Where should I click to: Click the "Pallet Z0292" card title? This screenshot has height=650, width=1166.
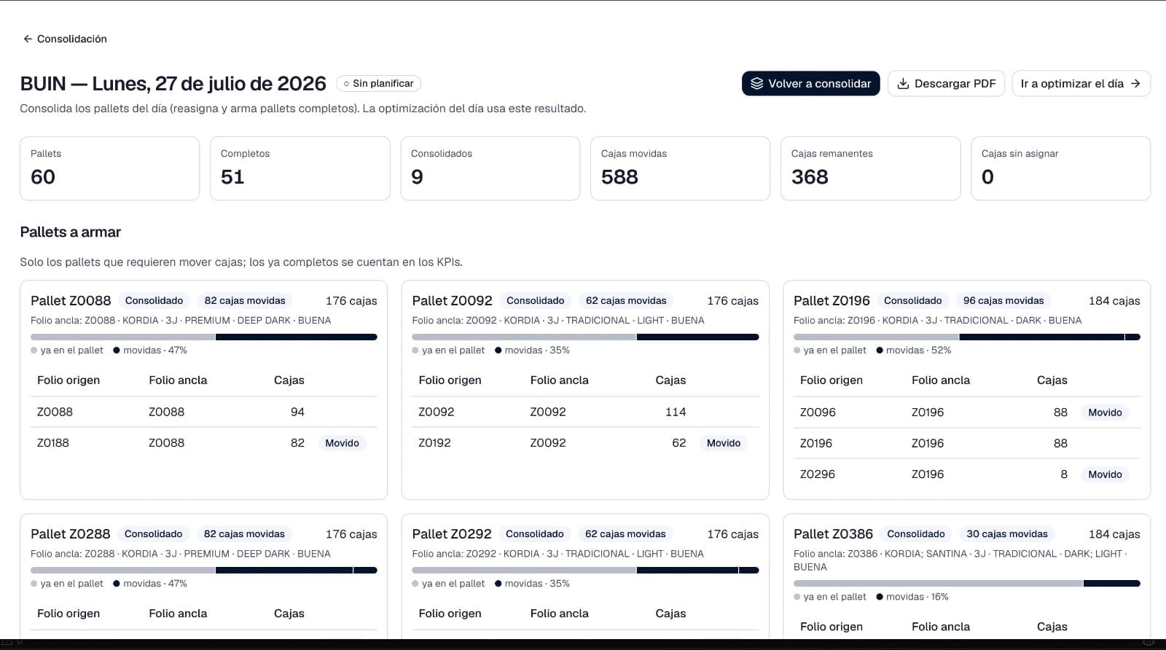pos(452,534)
